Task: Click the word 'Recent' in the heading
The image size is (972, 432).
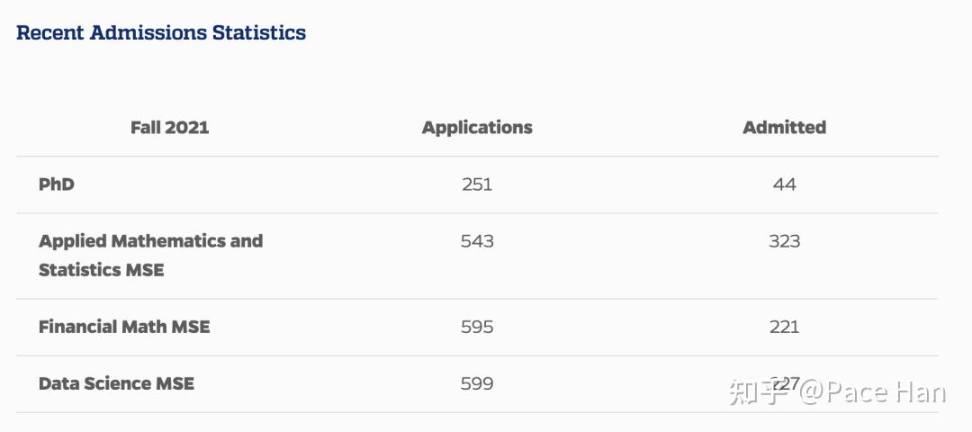Action: [51, 33]
